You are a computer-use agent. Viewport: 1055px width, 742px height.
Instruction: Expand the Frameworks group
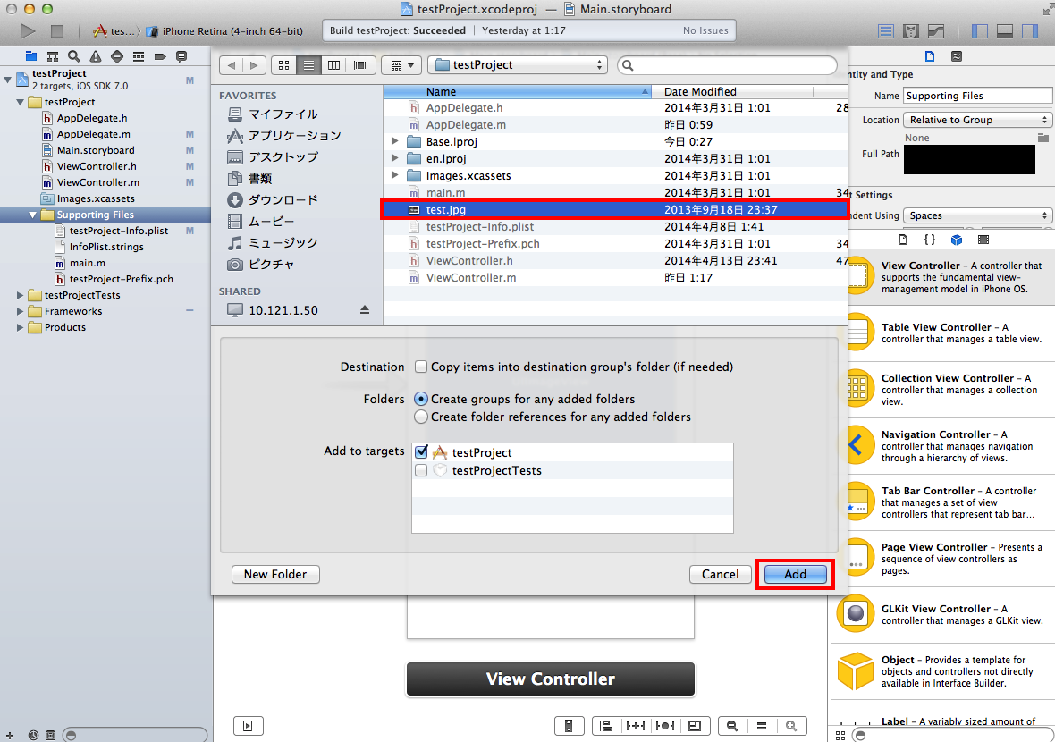point(21,311)
